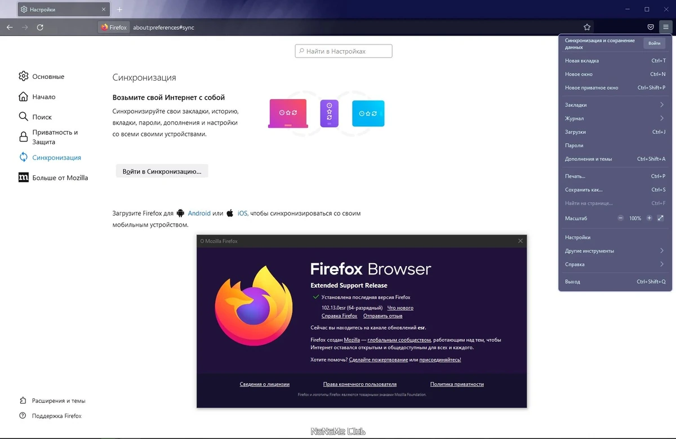Reset zoom by clicking 100% in menu
Screen dimensions: 676x439
635,218
